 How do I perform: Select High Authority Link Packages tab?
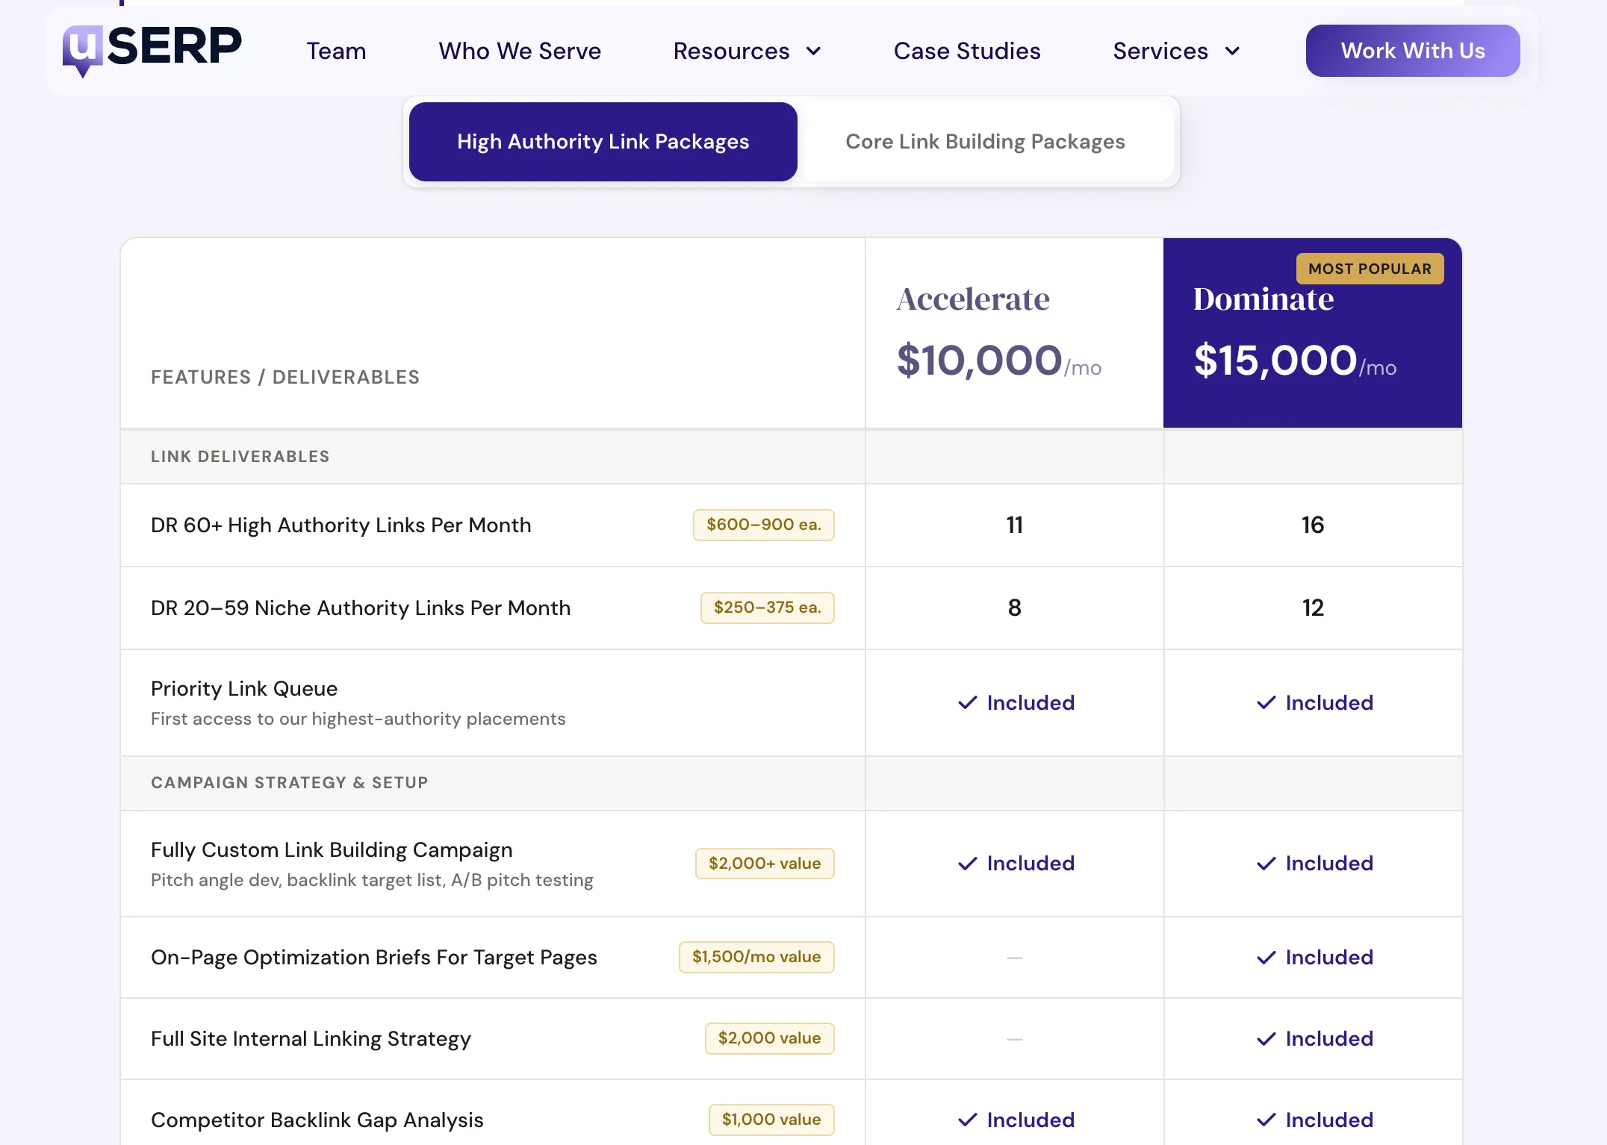(603, 142)
